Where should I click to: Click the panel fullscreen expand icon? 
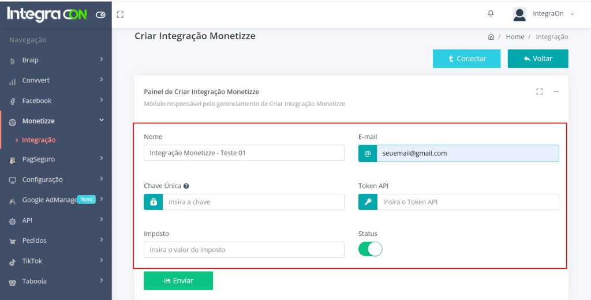540,91
